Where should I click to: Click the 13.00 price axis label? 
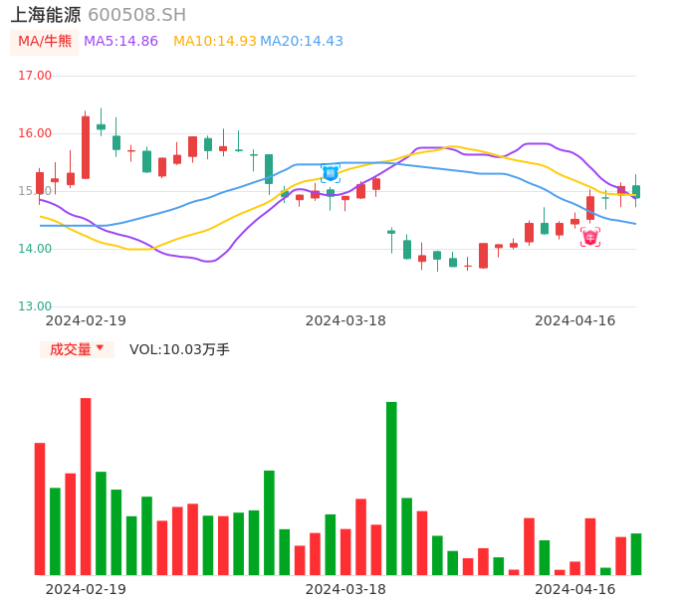coord(35,306)
